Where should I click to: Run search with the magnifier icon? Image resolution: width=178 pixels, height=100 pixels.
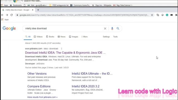(x=118, y=28)
